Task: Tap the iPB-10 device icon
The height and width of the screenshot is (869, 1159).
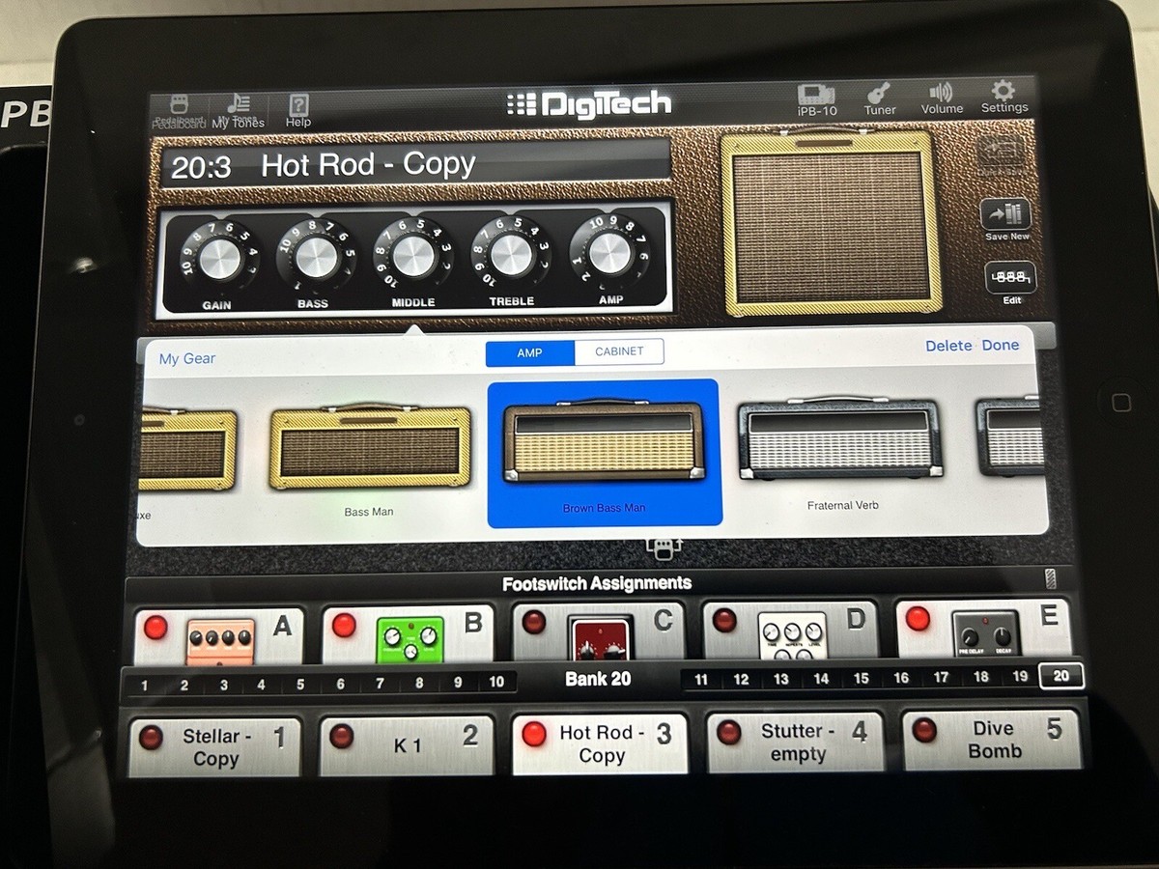Action: [816, 99]
